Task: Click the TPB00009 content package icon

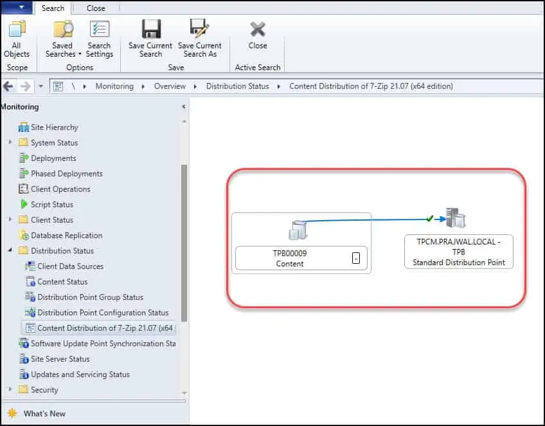Action: tap(298, 230)
